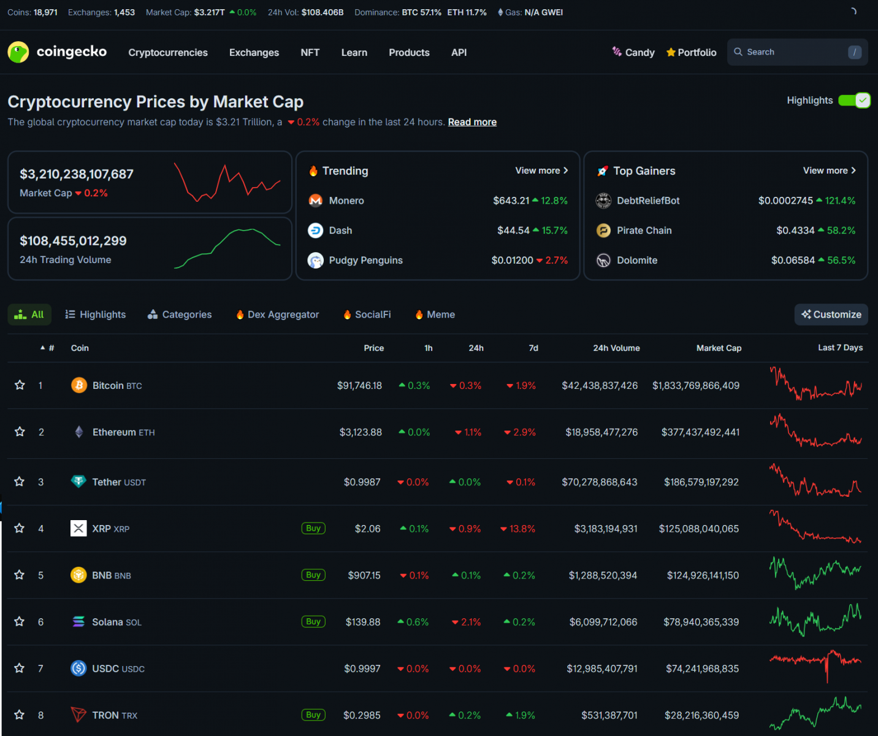Expand Top Gainers via View more

pos(829,171)
